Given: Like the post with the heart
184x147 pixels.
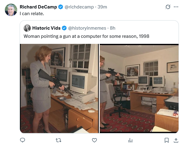Looking at the screenshot, I should 94,140.
